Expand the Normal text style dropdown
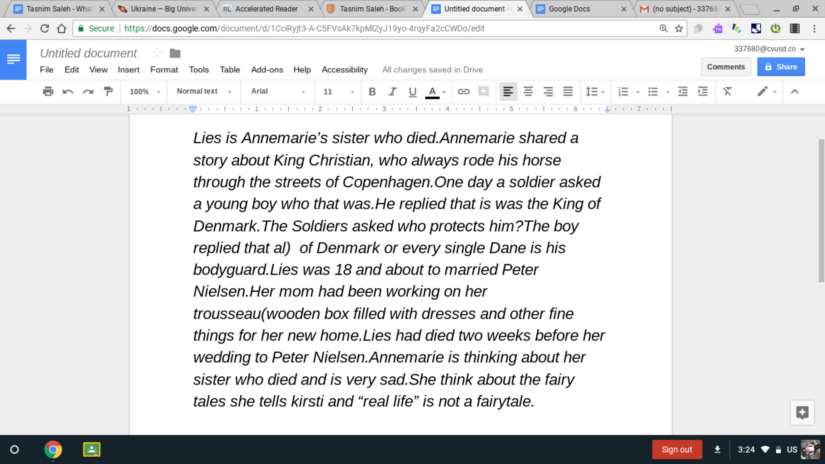 [204, 92]
